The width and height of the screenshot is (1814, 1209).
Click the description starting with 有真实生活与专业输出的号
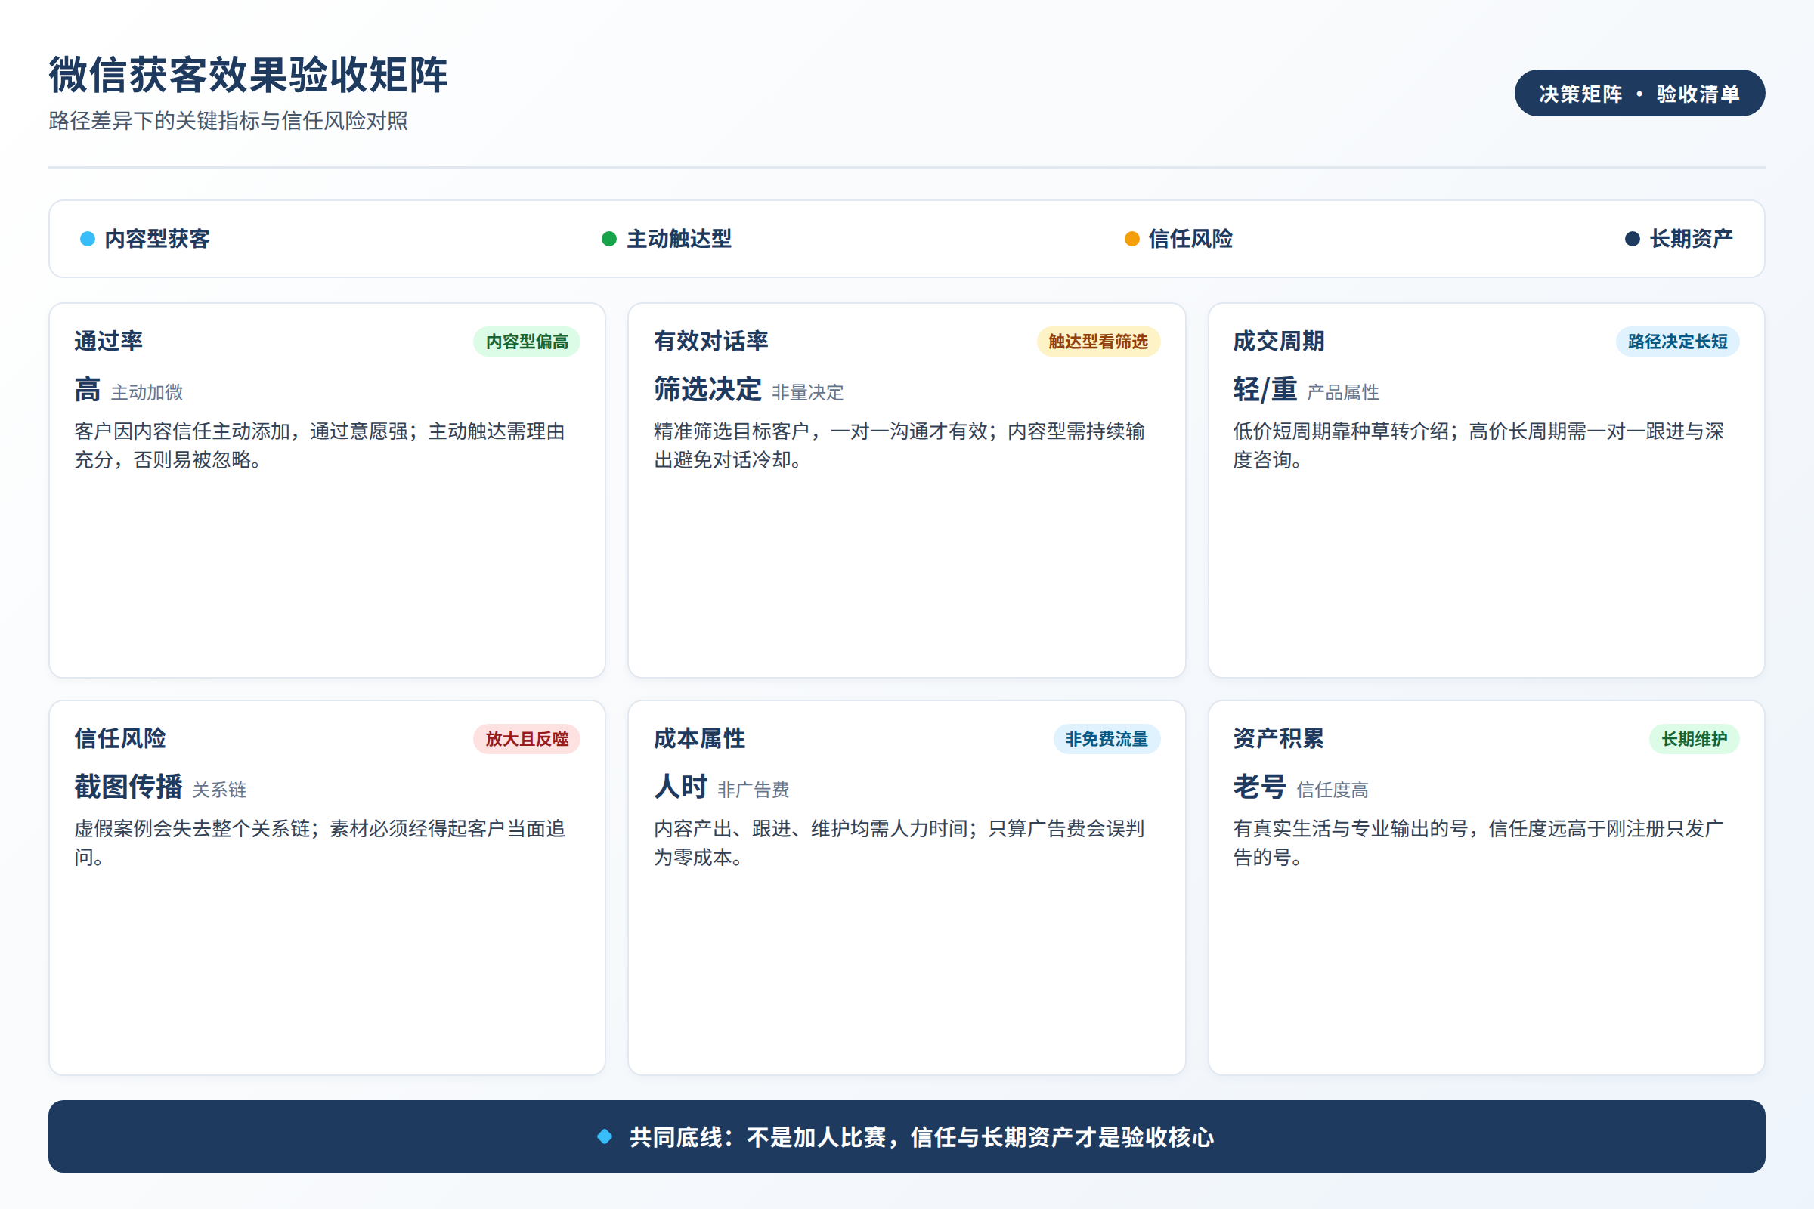1478,843
